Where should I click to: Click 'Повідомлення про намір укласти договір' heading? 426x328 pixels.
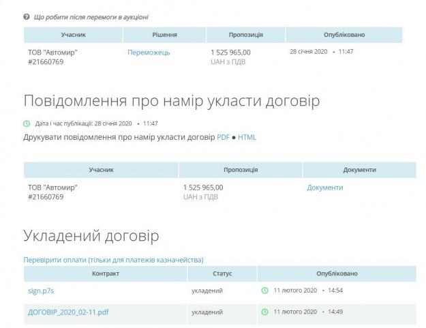click(x=172, y=102)
